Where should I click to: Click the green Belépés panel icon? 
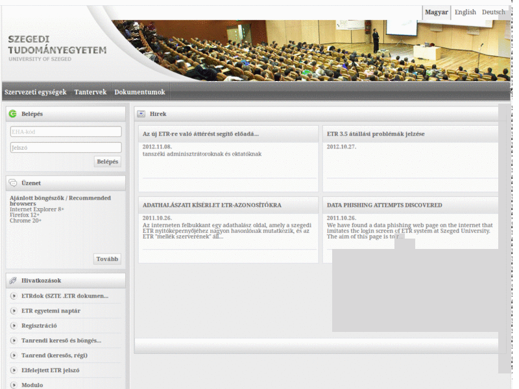point(13,114)
